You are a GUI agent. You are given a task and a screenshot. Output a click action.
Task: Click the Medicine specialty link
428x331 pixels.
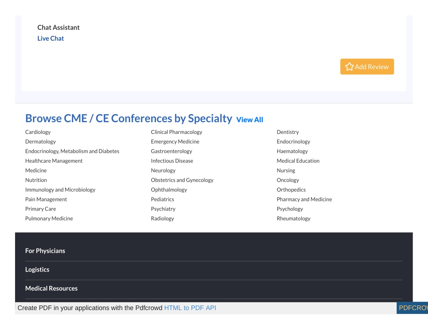(x=36, y=170)
